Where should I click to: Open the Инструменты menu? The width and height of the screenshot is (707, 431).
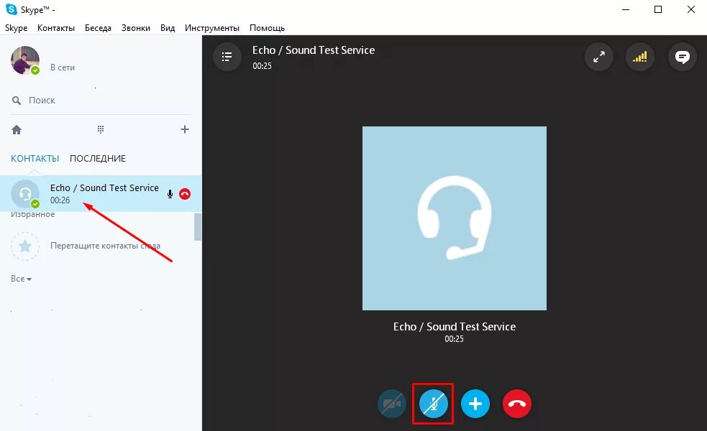coord(212,28)
